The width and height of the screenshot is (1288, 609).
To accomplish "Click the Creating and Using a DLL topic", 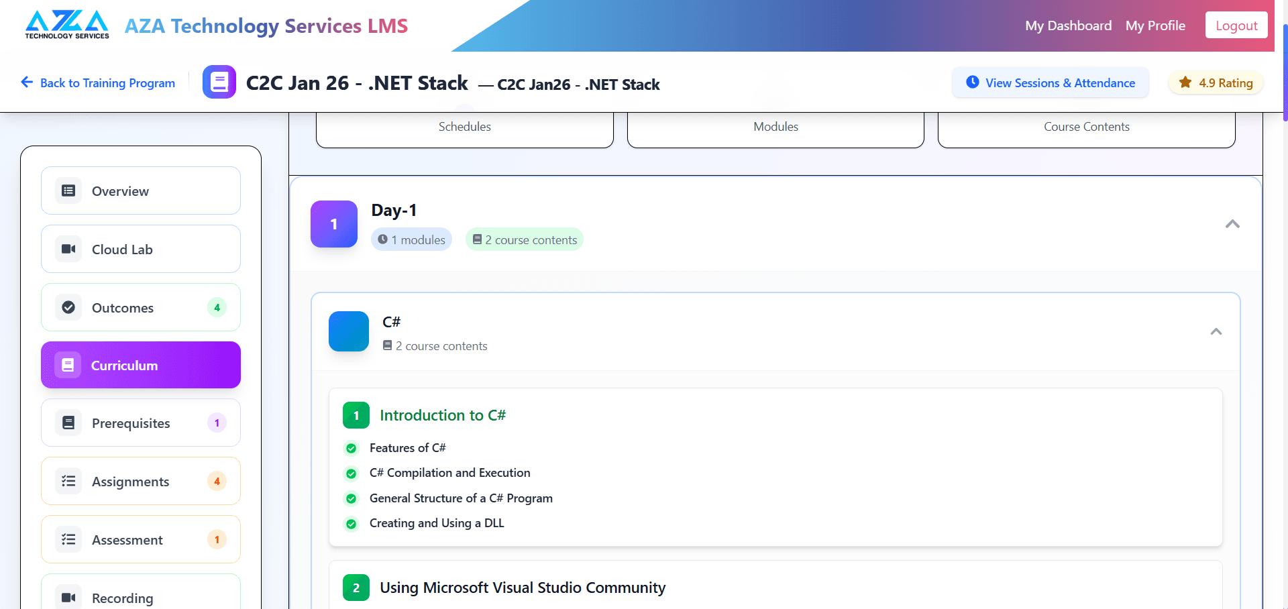I will [437, 523].
